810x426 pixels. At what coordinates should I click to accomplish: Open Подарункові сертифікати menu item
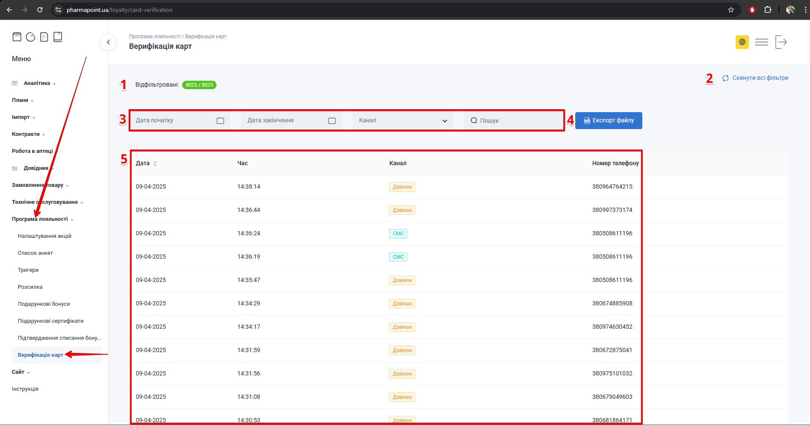[x=51, y=321]
